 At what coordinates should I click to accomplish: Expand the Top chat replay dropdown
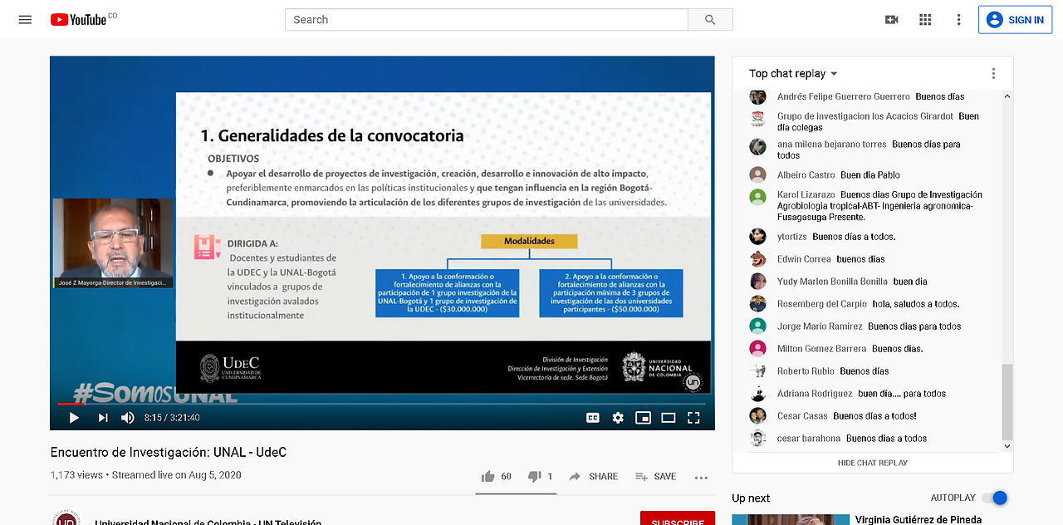pos(793,74)
